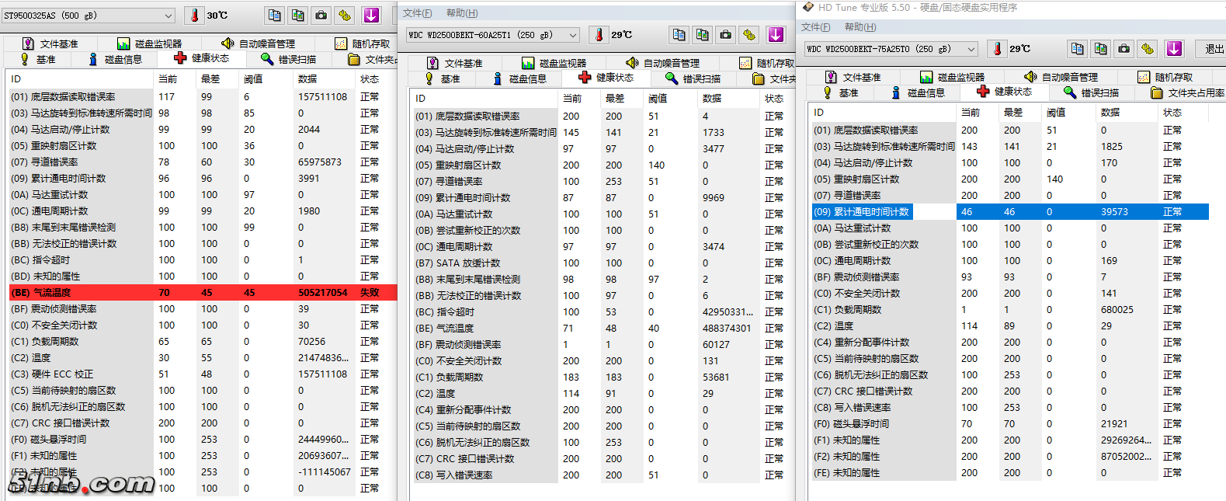Expand the WDC WD2500BEKT-60A25T1 drive selector
Screen dimensions: 1226x501
573,35
